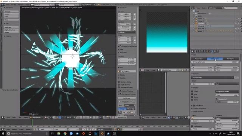Toggle the Mist display checkbox

(x=192, y=94)
